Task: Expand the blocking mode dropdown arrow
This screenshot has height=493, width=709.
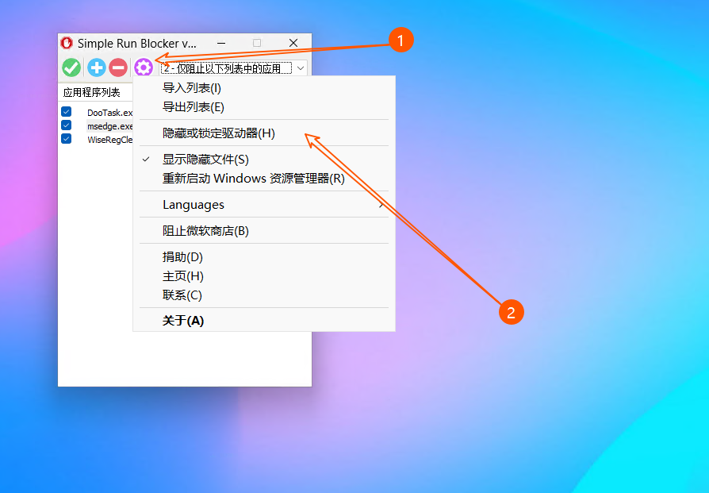Action: 301,68
